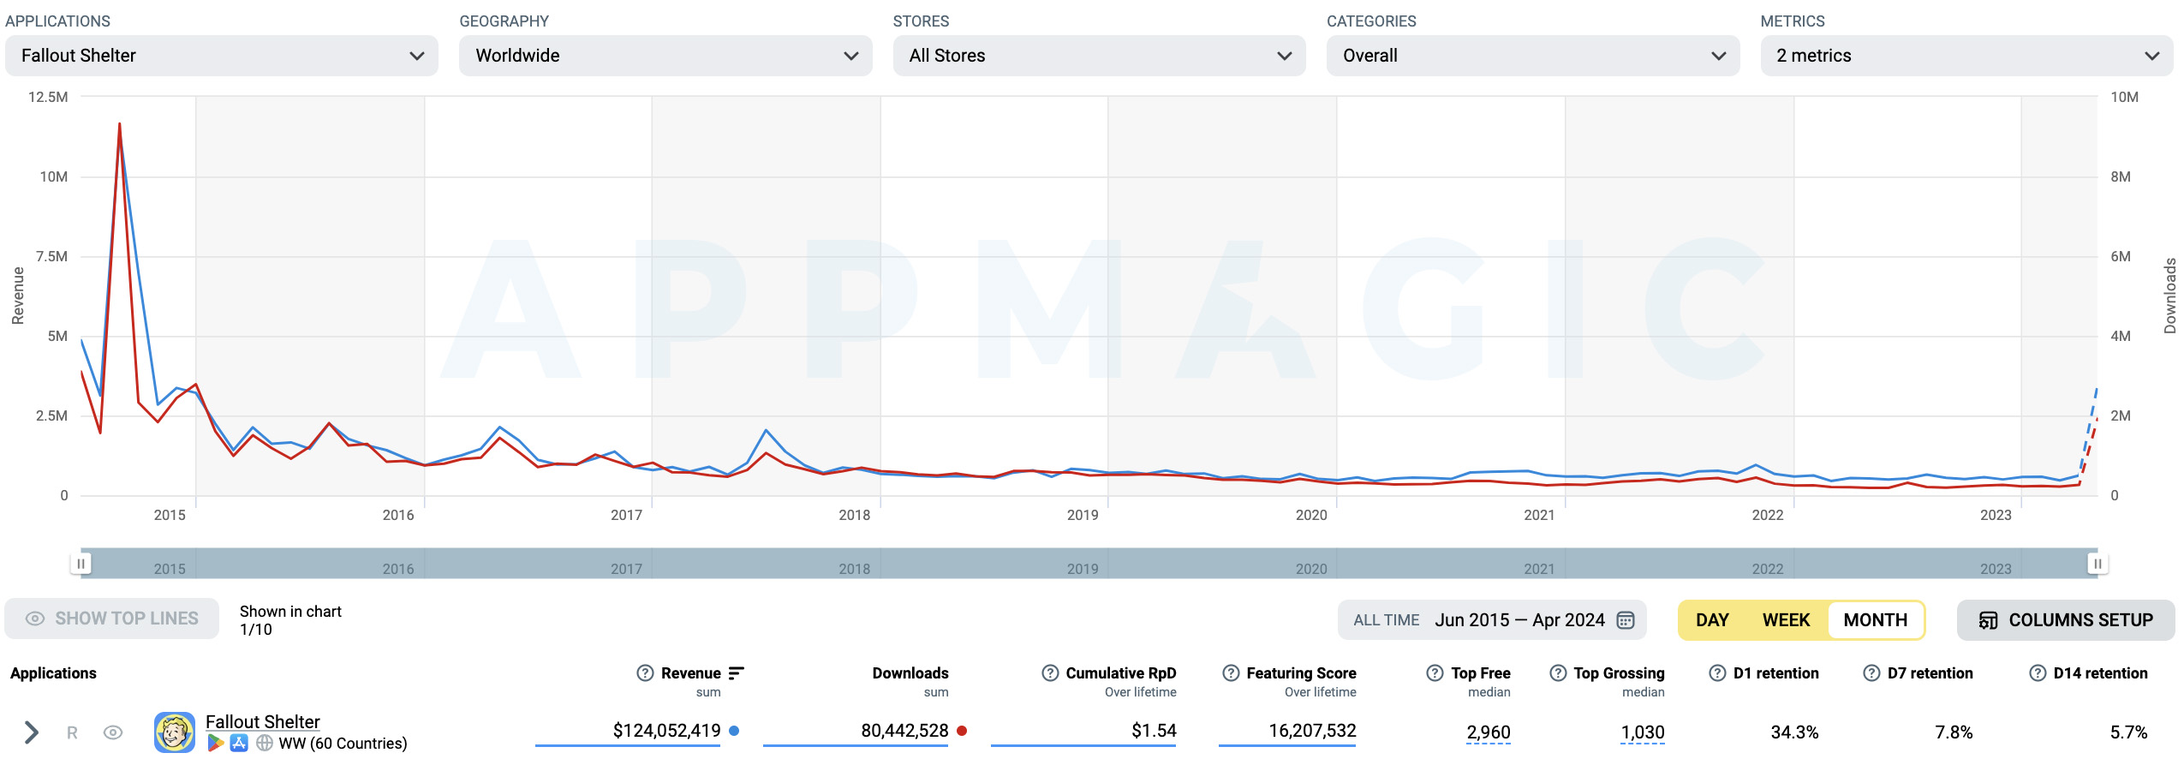Toggle Fallout Shelter visibility eye icon
Screen dimensions: 2184x759
point(113,732)
